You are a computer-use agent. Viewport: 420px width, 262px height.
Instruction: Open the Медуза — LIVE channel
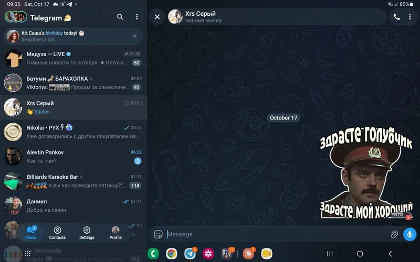click(73, 58)
